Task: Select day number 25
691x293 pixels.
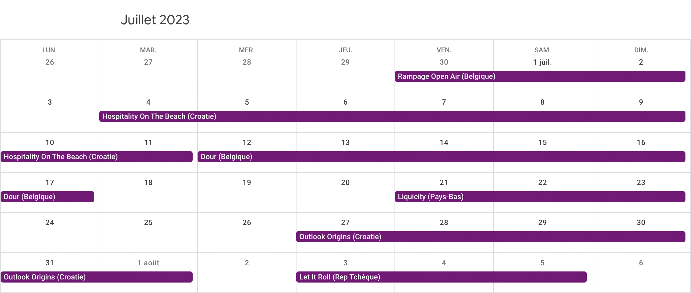Action: (x=148, y=223)
